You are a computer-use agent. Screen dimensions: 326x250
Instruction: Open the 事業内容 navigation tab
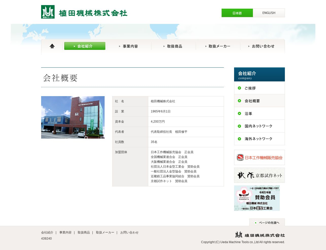click(129, 46)
